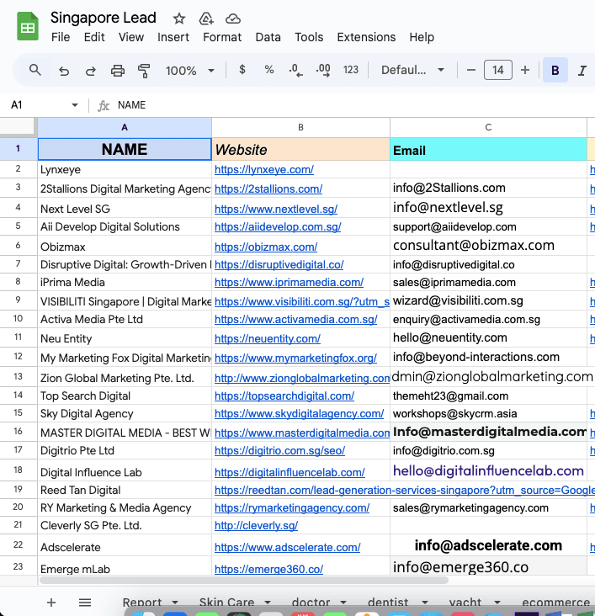Select the Top Search Digital cell
Image resolution: width=595 pixels, height=616 pixels.
125,396
